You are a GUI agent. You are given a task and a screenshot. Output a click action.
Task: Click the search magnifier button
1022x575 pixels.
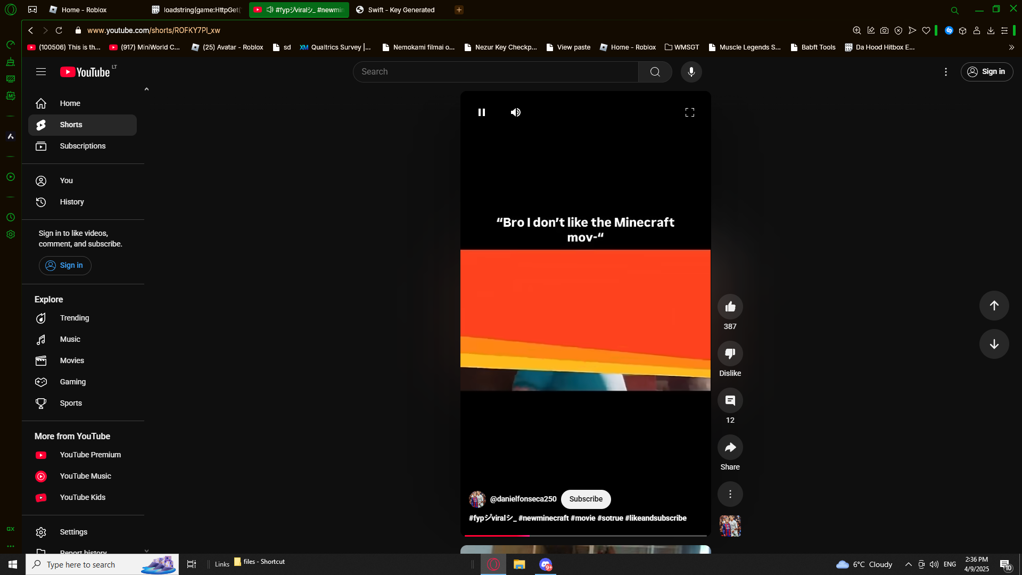(655, 72)
